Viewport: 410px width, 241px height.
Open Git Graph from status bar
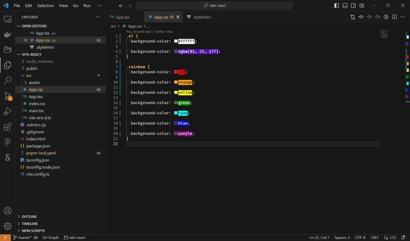point(50,237)
